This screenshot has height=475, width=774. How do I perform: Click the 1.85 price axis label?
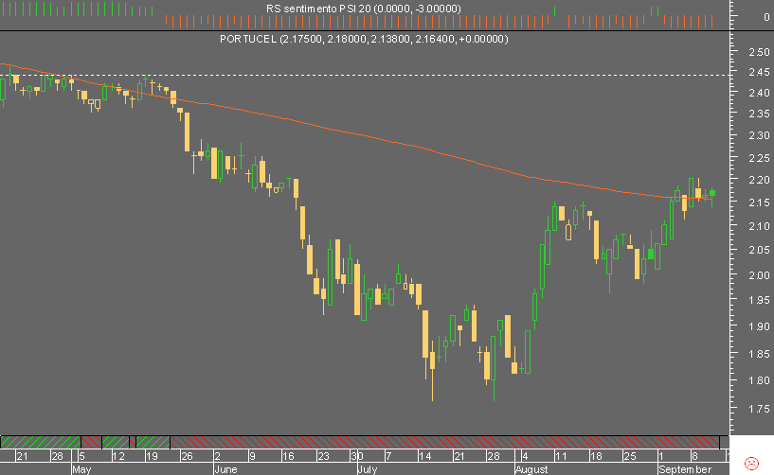pos(759,354)
